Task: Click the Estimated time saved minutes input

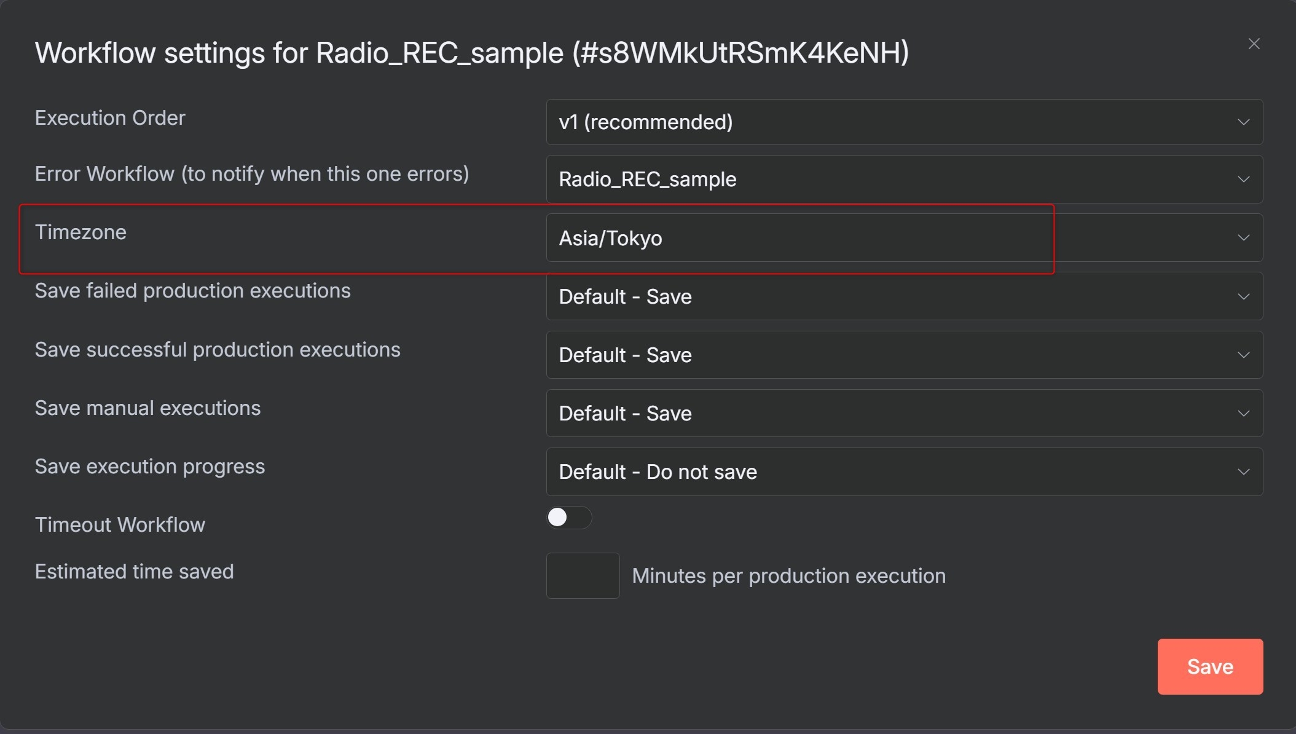Action: 583,575
